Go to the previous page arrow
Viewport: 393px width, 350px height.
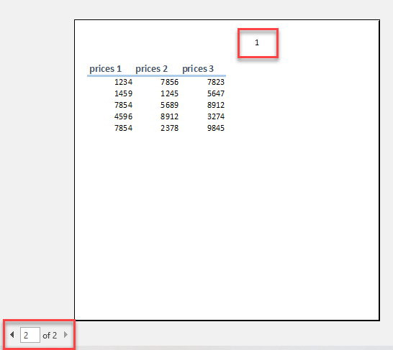tap(12, 335)
